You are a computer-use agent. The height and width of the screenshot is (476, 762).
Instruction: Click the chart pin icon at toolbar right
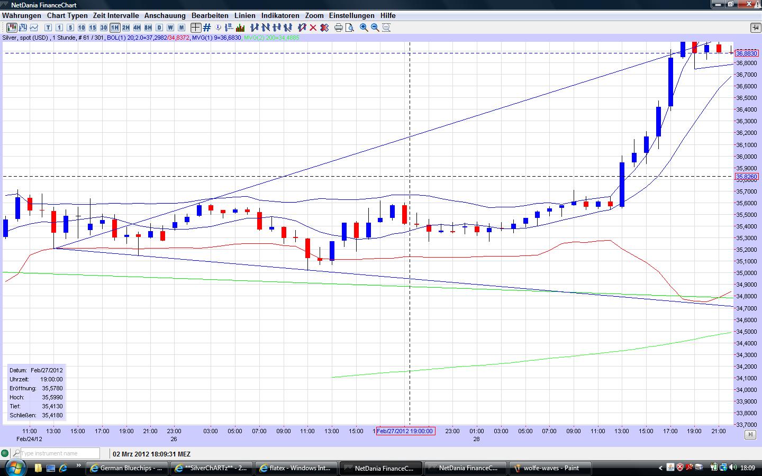point(755,28)
